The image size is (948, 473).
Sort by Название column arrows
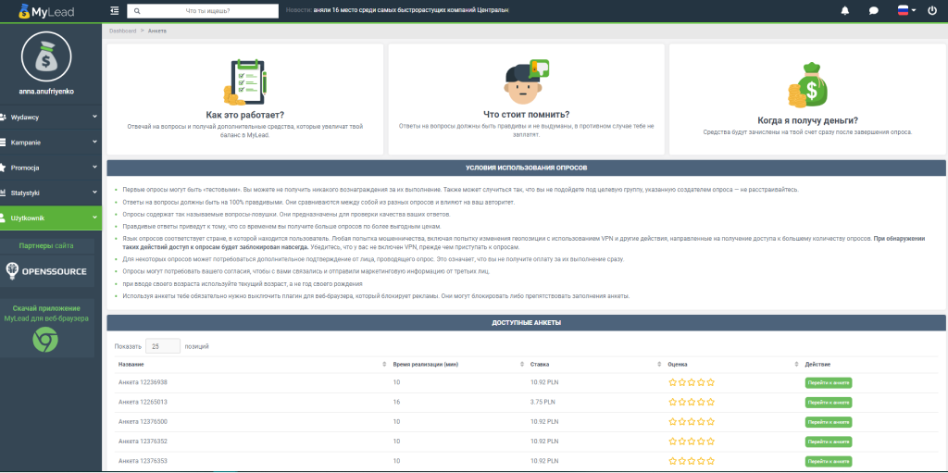pyautogui.click(x=384, y=365)
